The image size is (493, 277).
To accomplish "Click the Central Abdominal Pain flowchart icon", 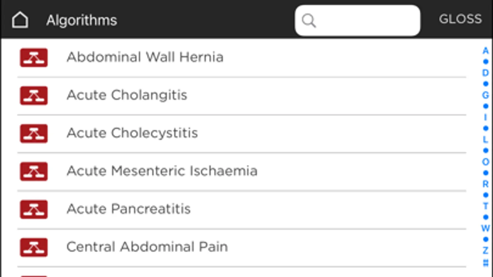I will [x=34, y=247].
